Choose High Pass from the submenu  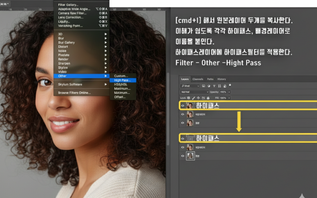click(122, 80)
